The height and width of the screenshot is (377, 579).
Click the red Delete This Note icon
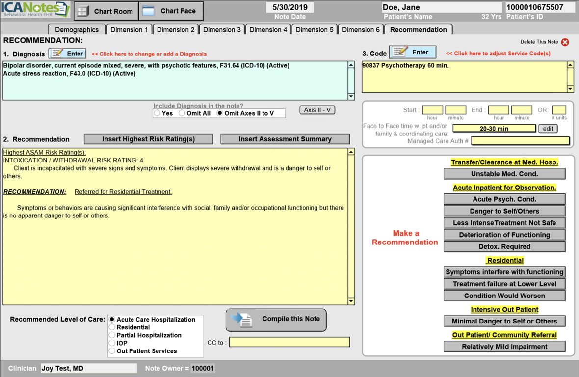click(565, 42)
